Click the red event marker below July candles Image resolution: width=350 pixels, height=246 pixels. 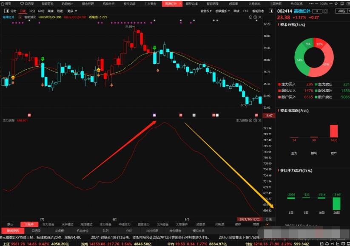[x=29, y=115]
